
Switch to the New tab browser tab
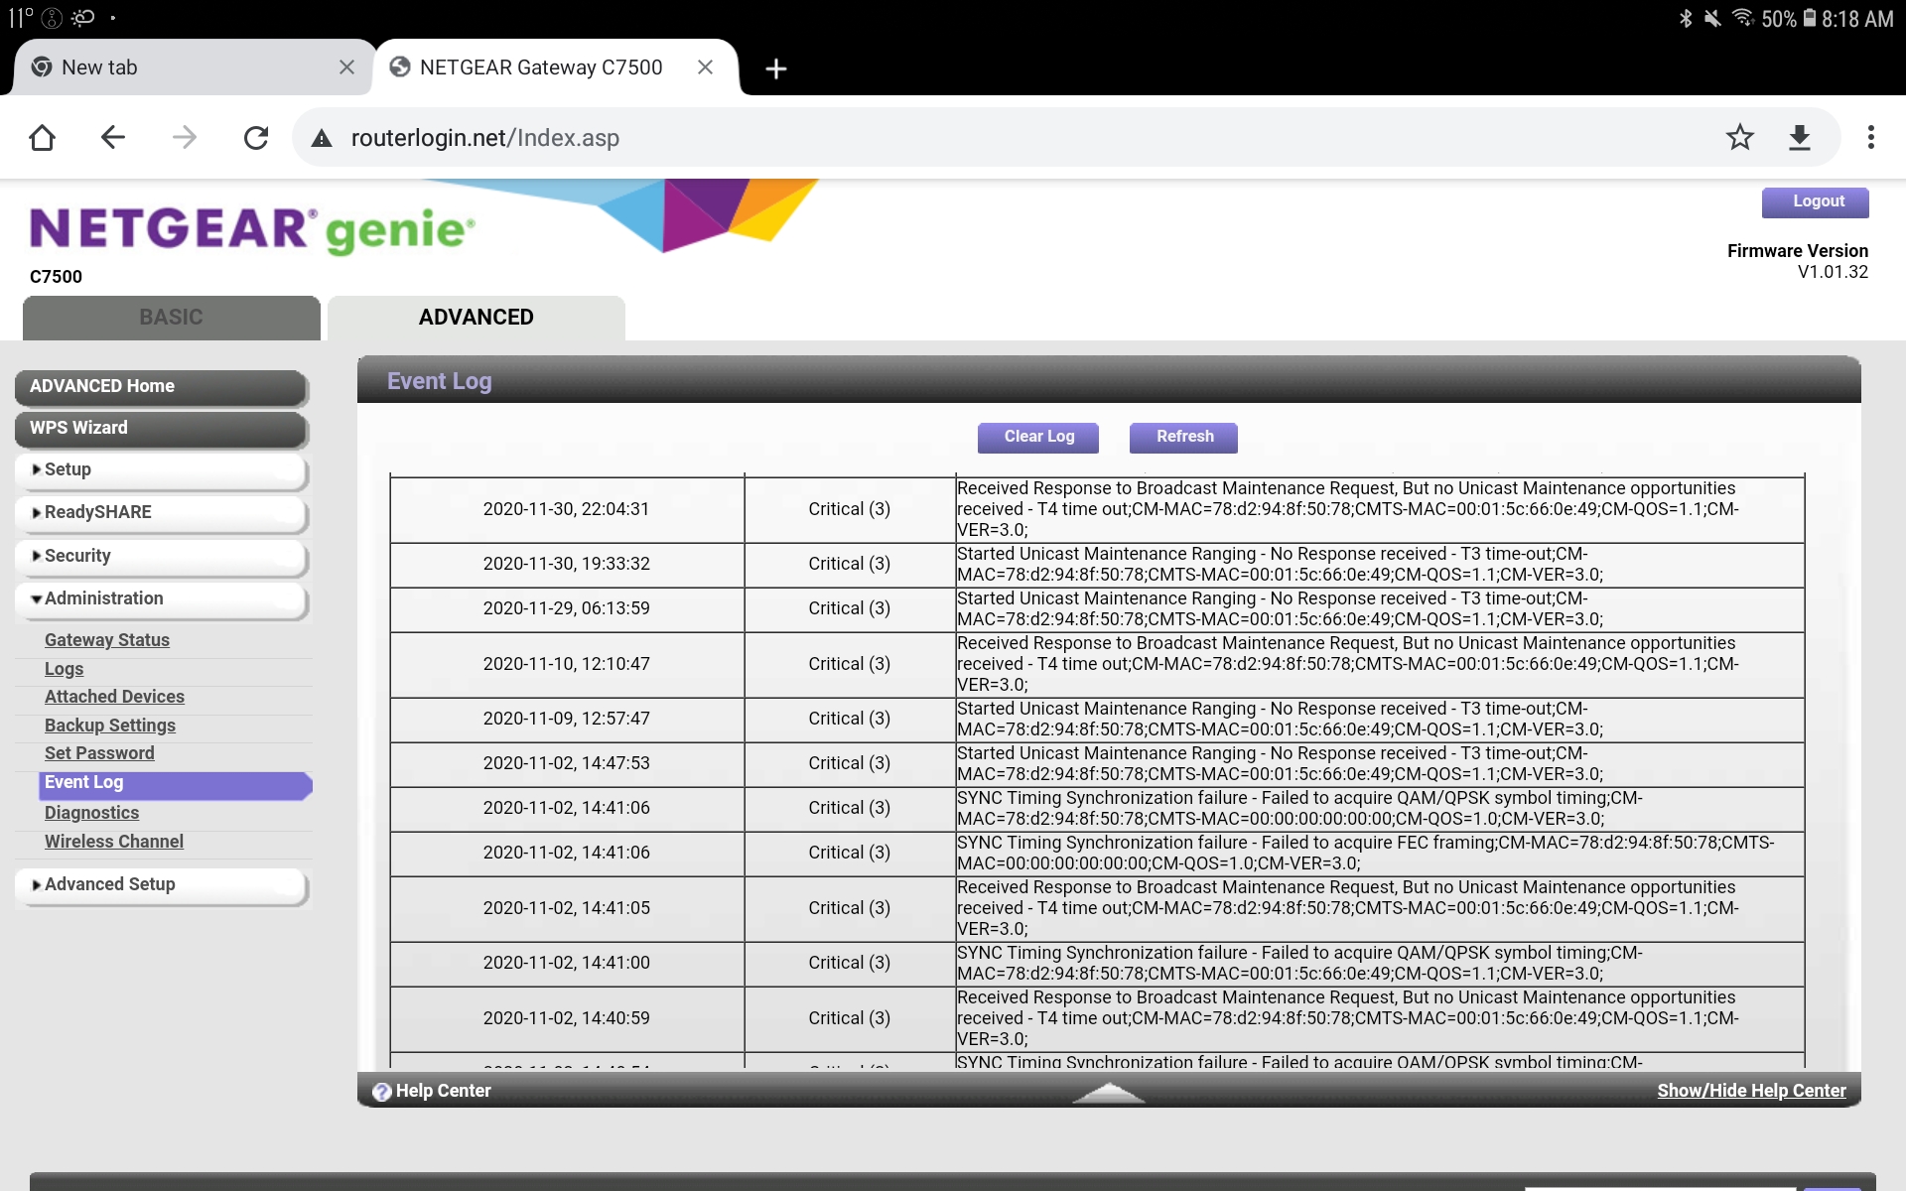tap(179, 66)
